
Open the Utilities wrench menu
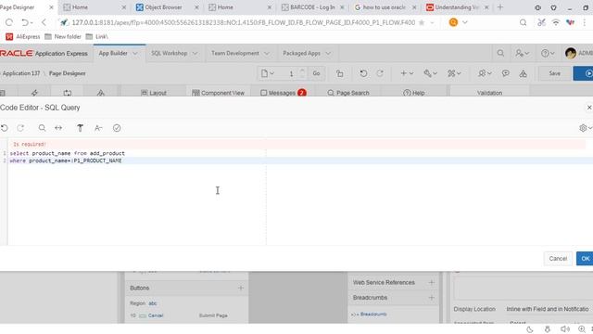pos(430,73)
